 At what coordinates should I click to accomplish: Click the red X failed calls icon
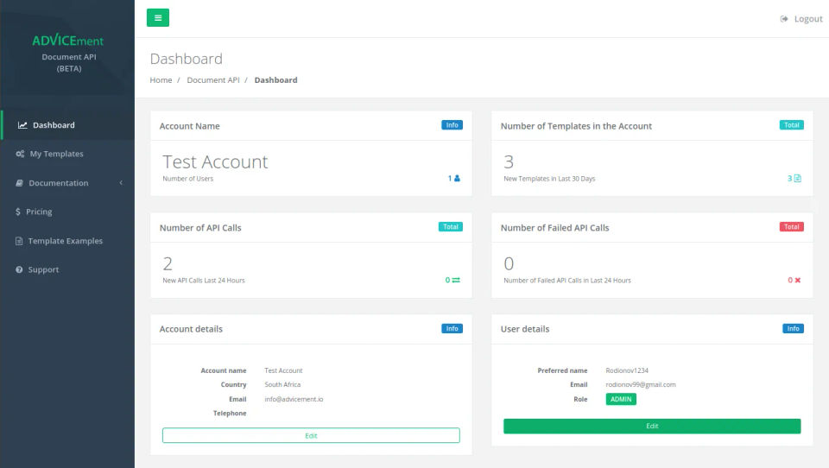coord(797,281)
